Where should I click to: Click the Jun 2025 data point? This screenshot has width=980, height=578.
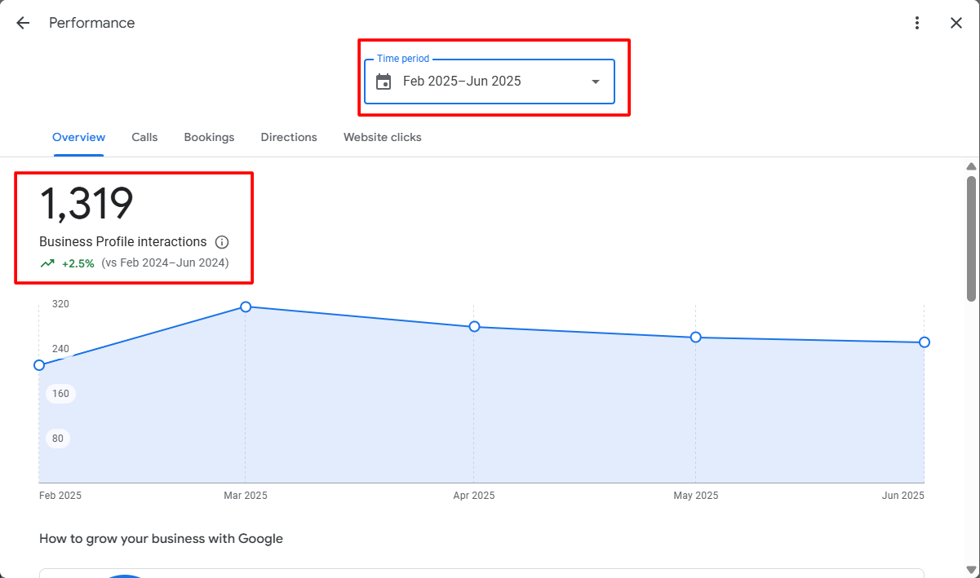[x=925, y=342]
